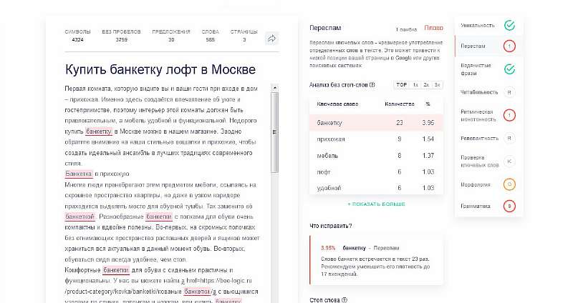Click the red Грамматика circle icon
This screenshot has height=303, width=573.
coord(509,206)
